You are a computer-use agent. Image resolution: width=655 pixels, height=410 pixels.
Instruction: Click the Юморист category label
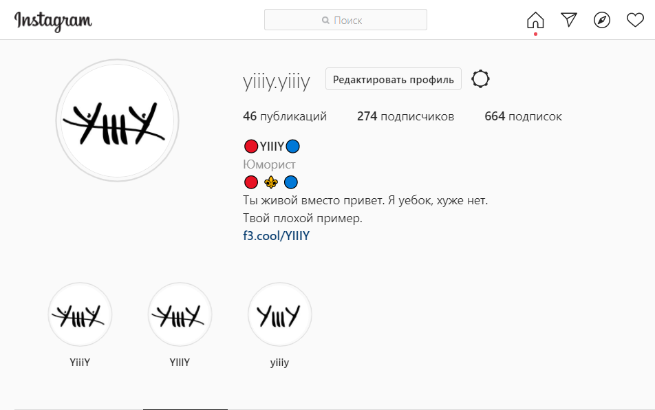click(x=269, y=164)
